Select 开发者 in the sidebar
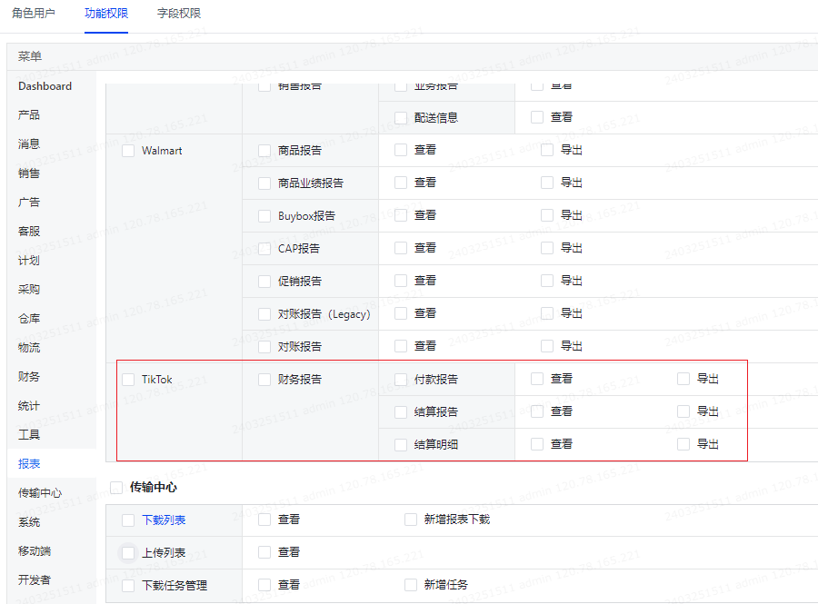 pyautogui.click(x=35, y=580)
